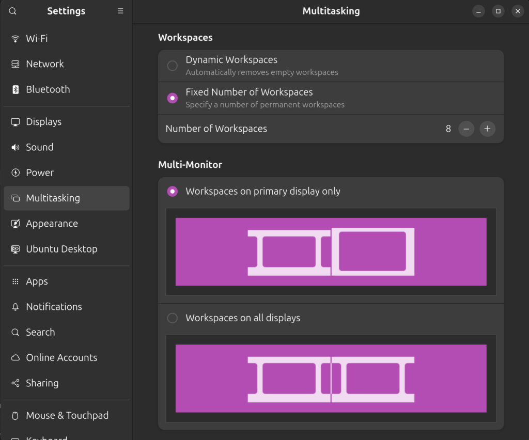Increase number of workspaces with plus button
The image size is (529, 440).
tap(487, 129)
